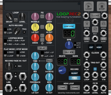The image size is (111, 95).
Task: Click the BPM numeric display
Action: (x=69, y=34)
